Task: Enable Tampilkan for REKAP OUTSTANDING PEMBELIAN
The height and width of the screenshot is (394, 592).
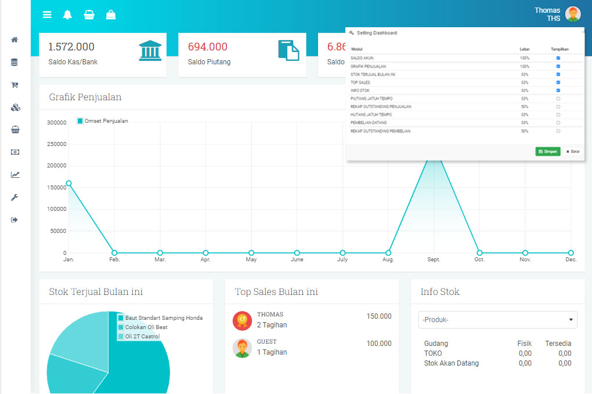Action: pyautogui.click(x=558, y=131)
